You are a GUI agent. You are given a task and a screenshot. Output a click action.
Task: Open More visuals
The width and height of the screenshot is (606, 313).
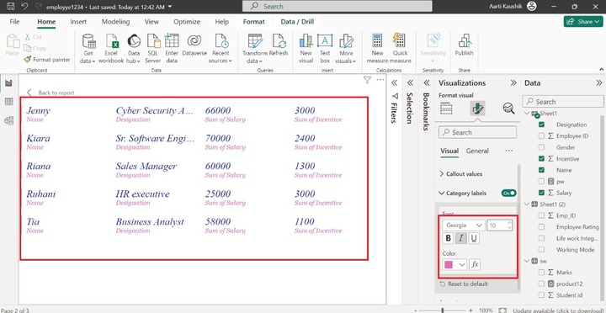click(346, 48)
